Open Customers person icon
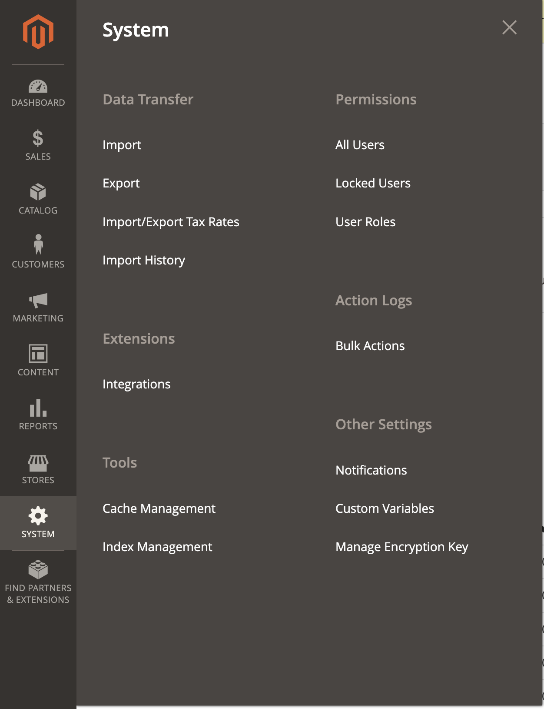 coord(38,244)
